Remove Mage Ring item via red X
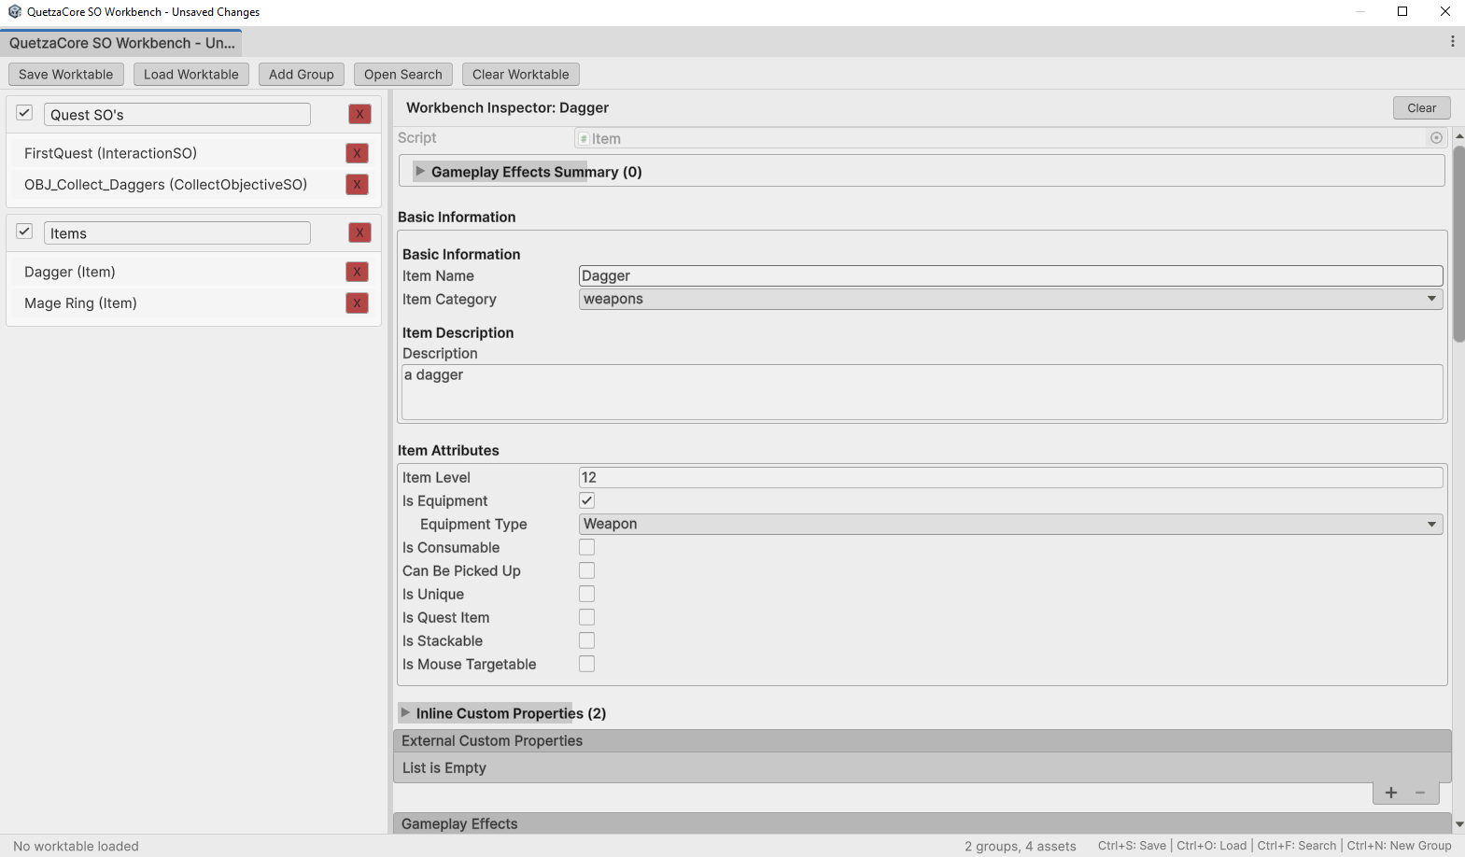The width and height of the screenshot is (1465, 857). (357, 303)
